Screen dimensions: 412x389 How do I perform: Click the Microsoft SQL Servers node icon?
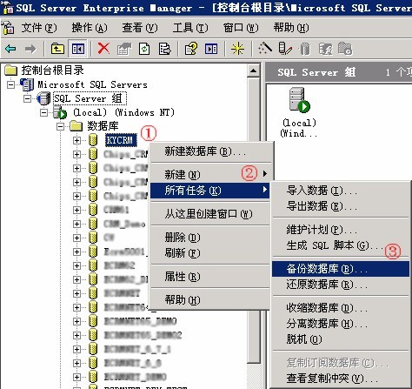(27, 84)
